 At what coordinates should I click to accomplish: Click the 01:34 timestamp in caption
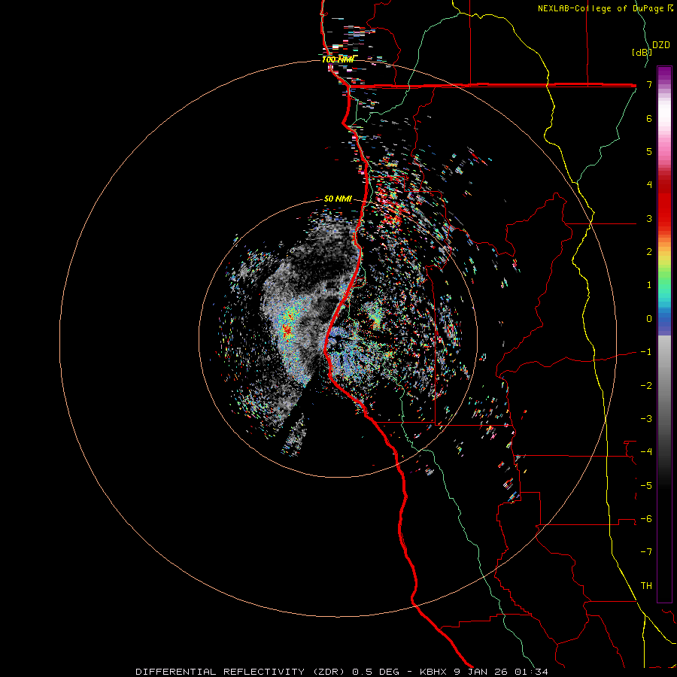pos(532,672)
